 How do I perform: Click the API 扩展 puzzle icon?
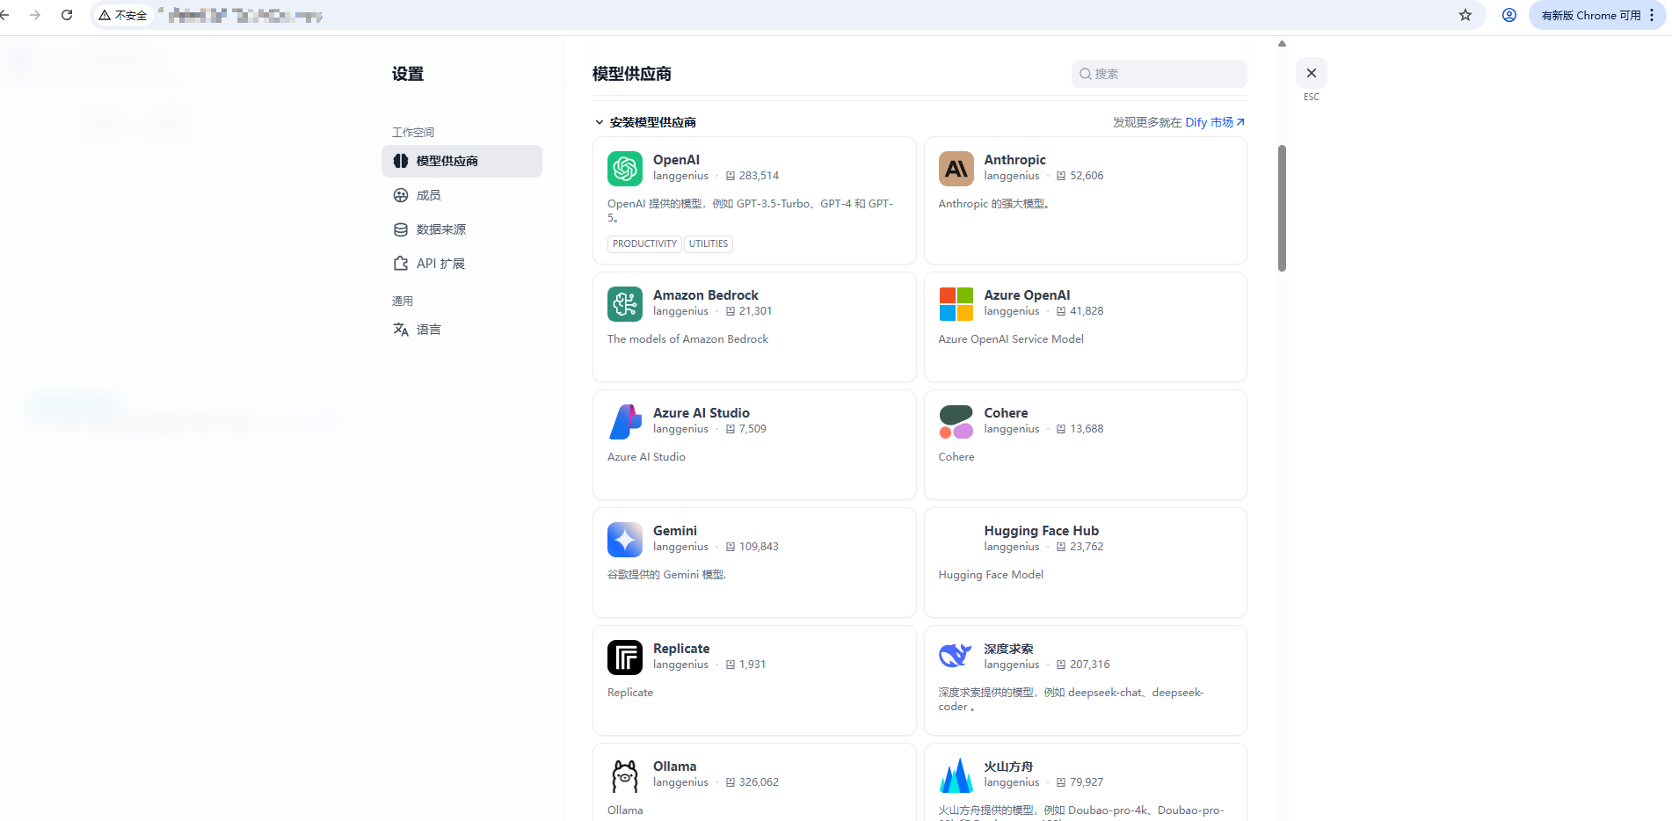(x=401, y=264)
